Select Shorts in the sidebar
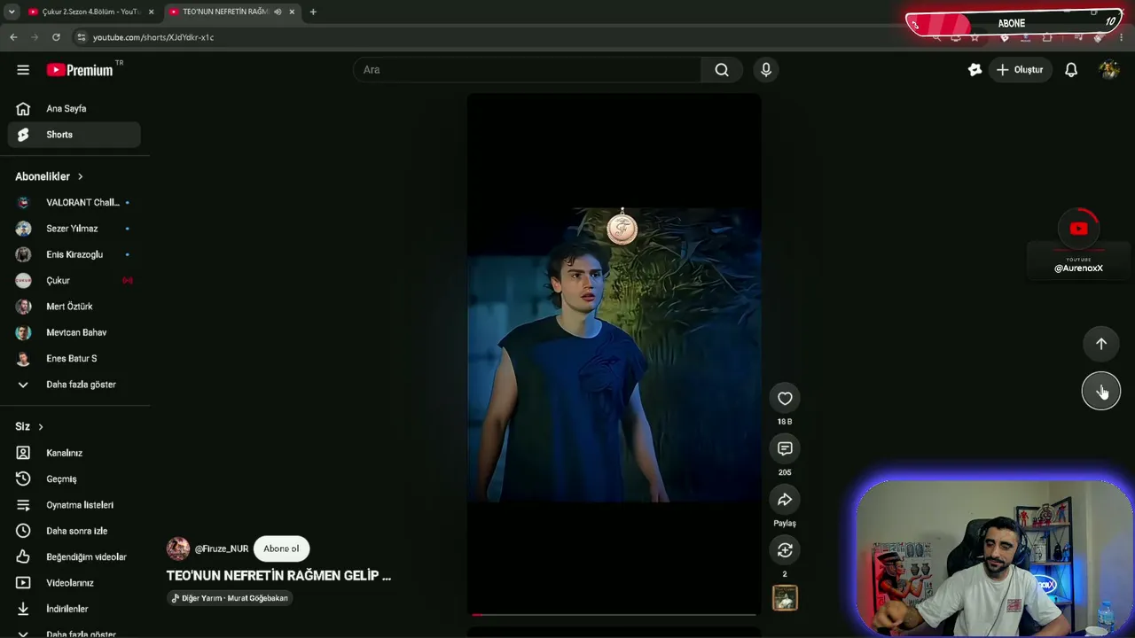1135x638 pixels. click(x=74, y=135)
